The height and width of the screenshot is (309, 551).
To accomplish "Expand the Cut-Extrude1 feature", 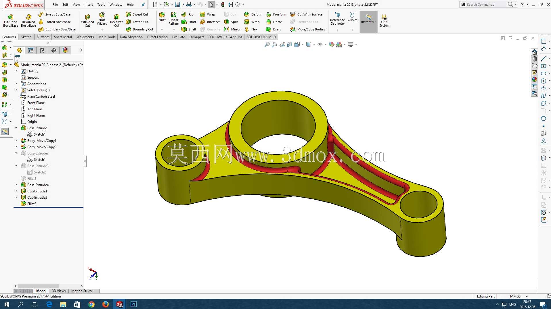I will [x=16, y=191].
